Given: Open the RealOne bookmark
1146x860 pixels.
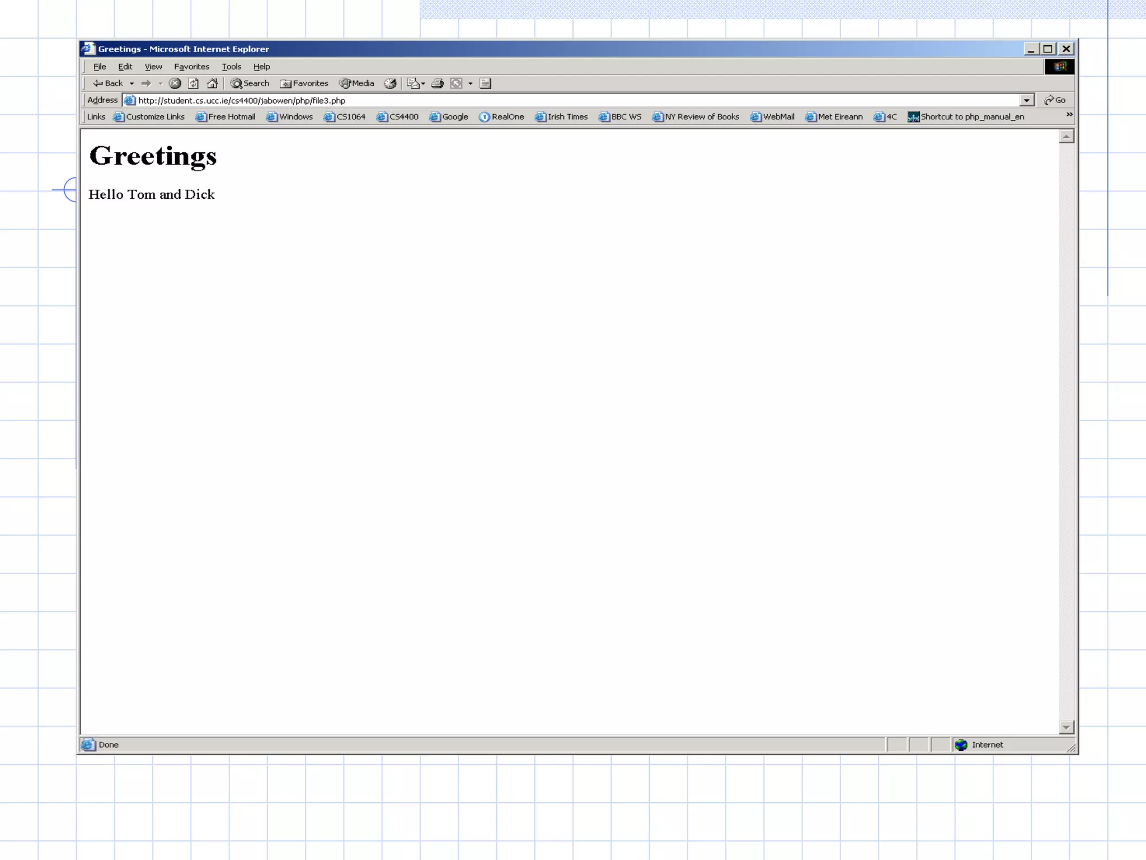Looking at the screenshot, I should (501, 117).
